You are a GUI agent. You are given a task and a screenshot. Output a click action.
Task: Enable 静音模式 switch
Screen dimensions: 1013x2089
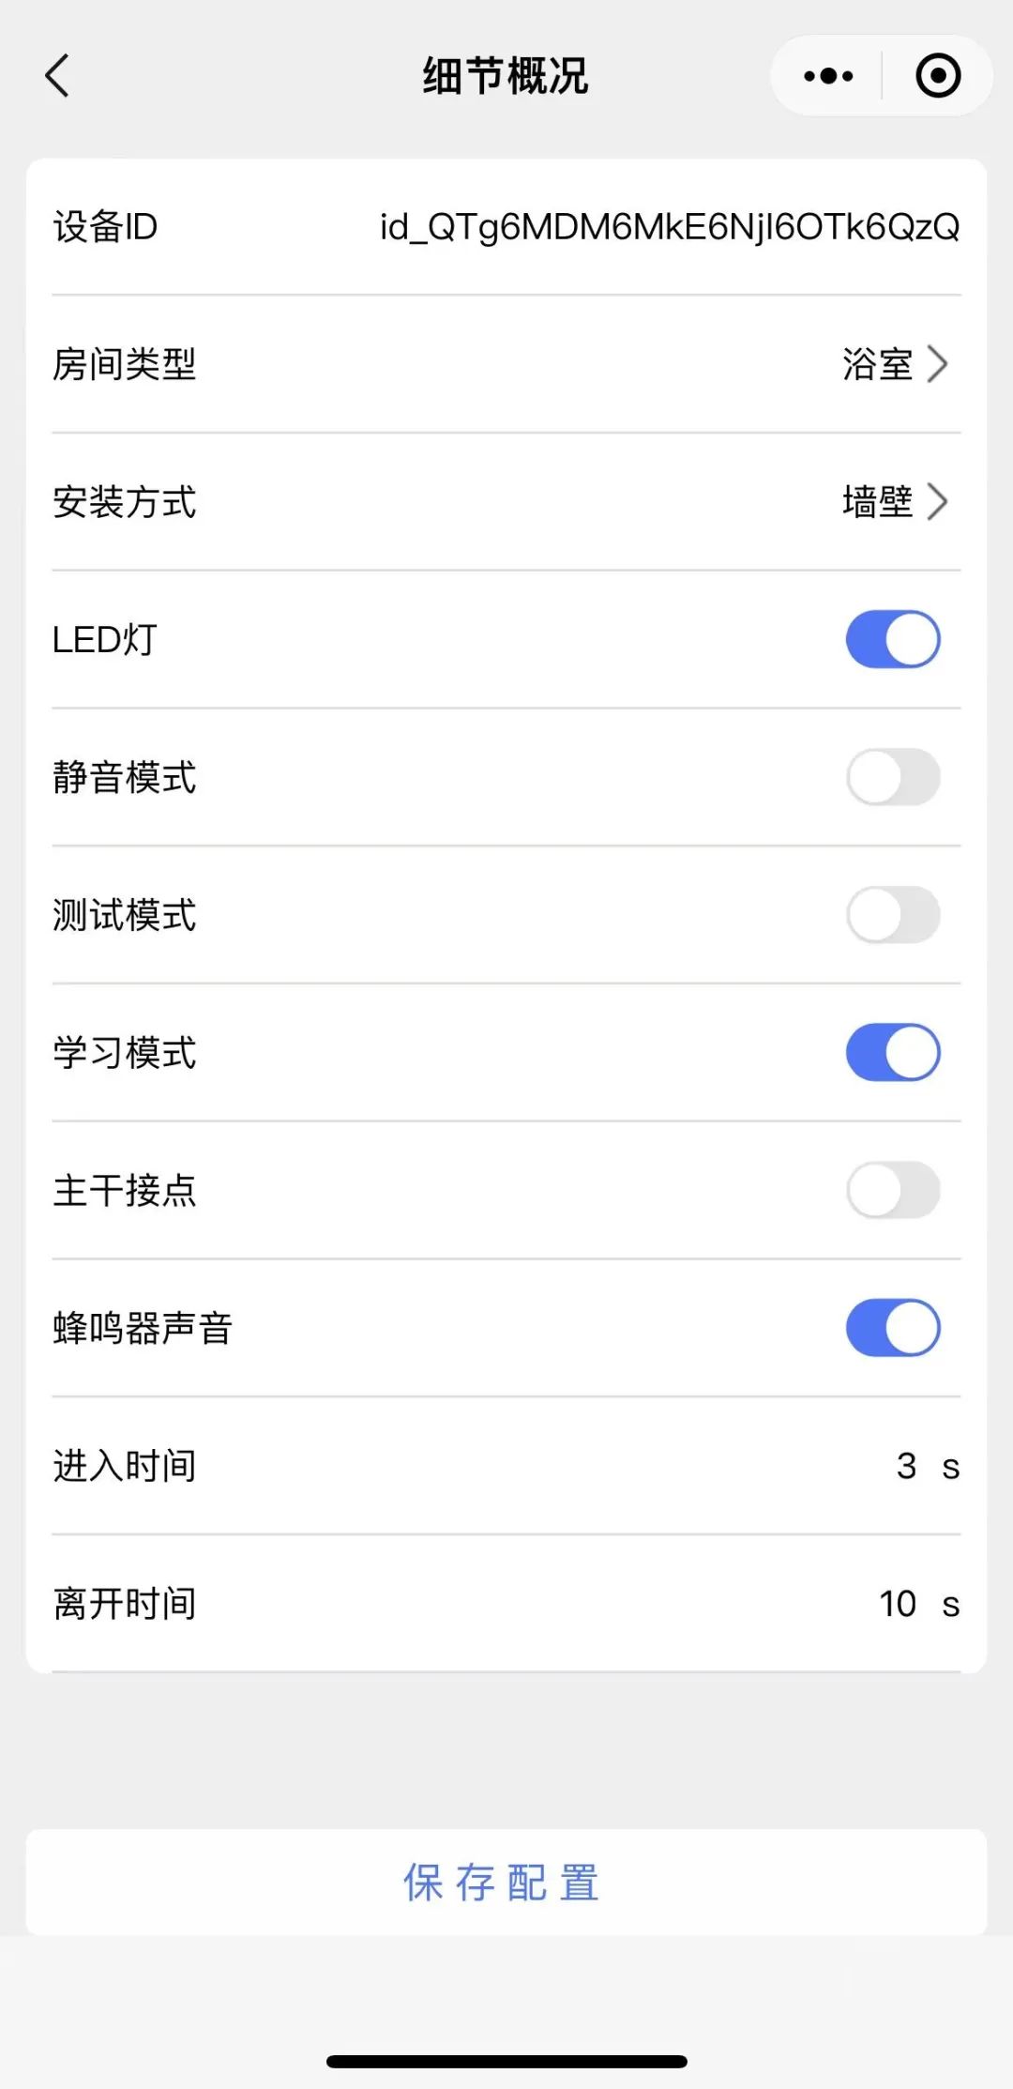(893, 777)
